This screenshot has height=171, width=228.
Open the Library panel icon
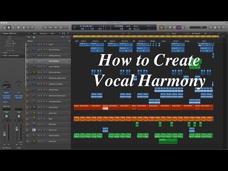(4, 28)
